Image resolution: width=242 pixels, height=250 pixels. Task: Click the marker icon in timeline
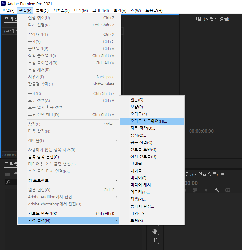pos(206,190)
